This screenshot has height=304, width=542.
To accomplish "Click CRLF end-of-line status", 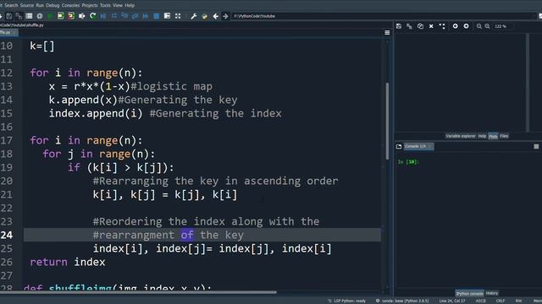I will 501,301.
